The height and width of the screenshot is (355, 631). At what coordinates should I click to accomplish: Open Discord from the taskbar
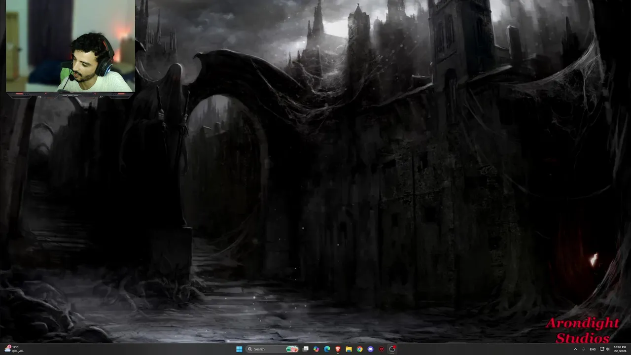pyautogui.click(x=370, y=349)
